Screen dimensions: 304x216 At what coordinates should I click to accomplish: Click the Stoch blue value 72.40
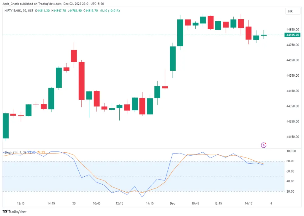(x=32, y=152)
